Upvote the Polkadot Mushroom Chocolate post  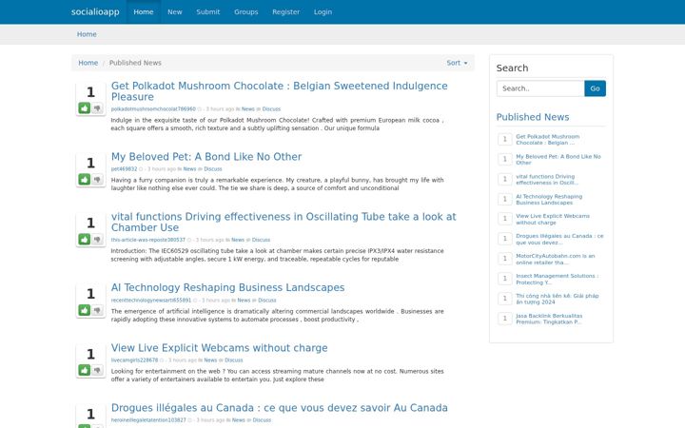(85, 107)
